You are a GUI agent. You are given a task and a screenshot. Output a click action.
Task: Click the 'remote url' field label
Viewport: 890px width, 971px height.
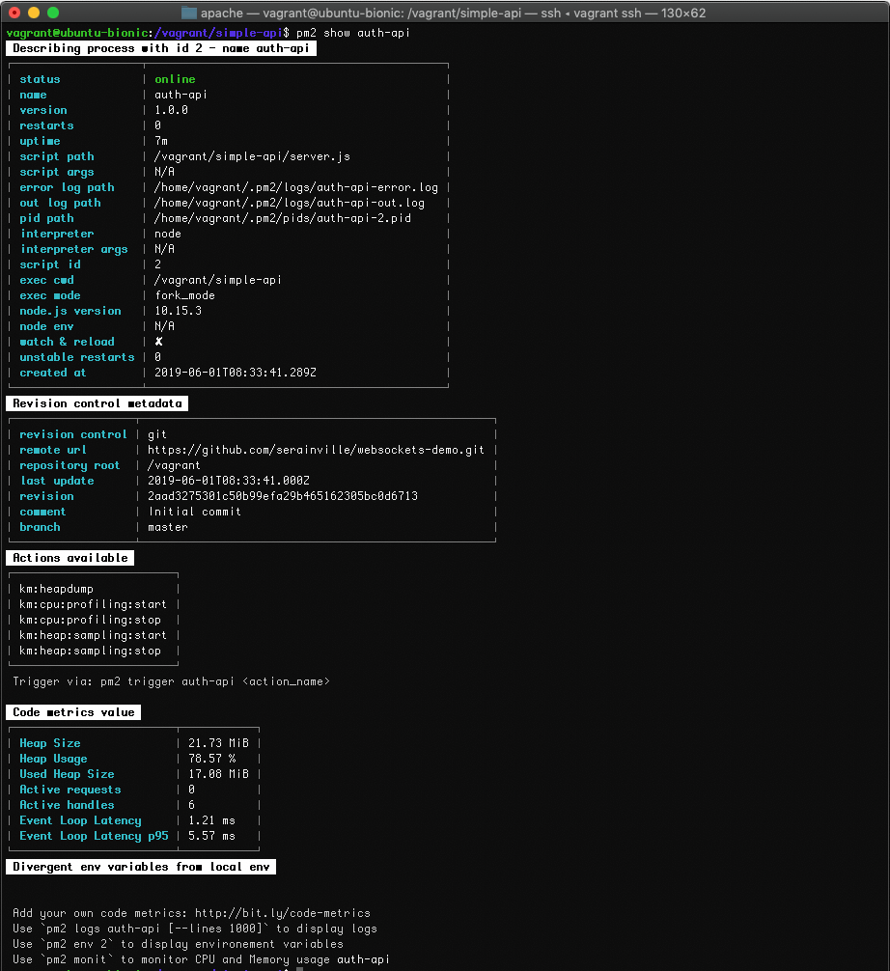[53, 450]
